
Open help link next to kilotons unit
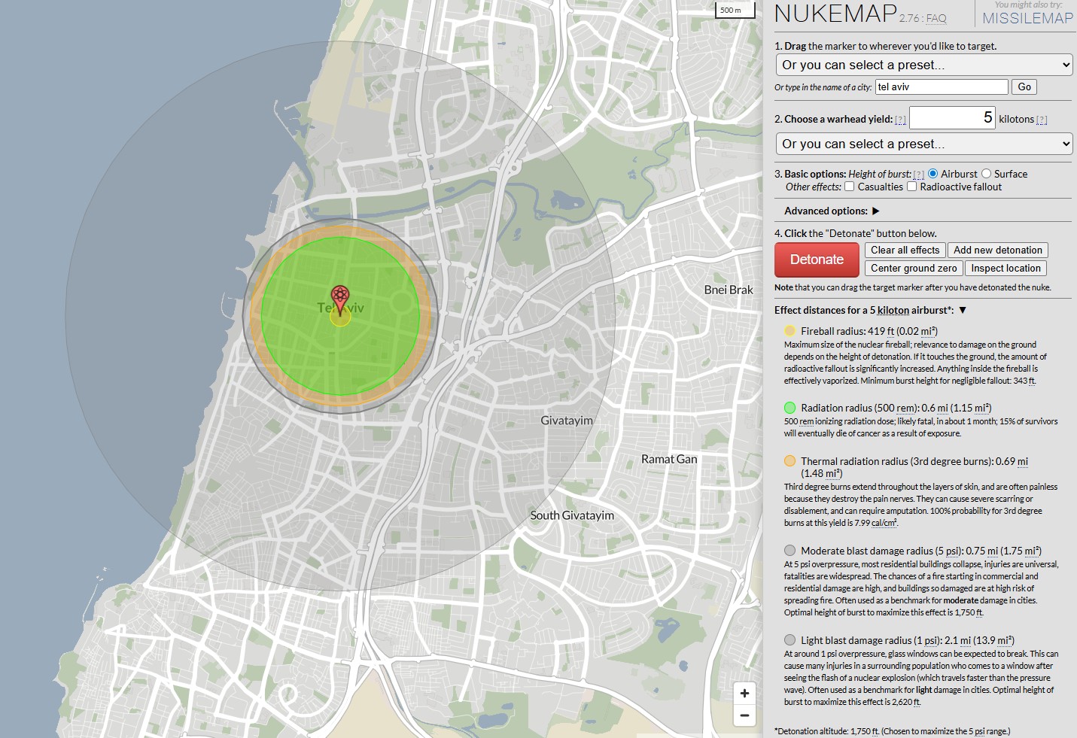pos(1042,120)
